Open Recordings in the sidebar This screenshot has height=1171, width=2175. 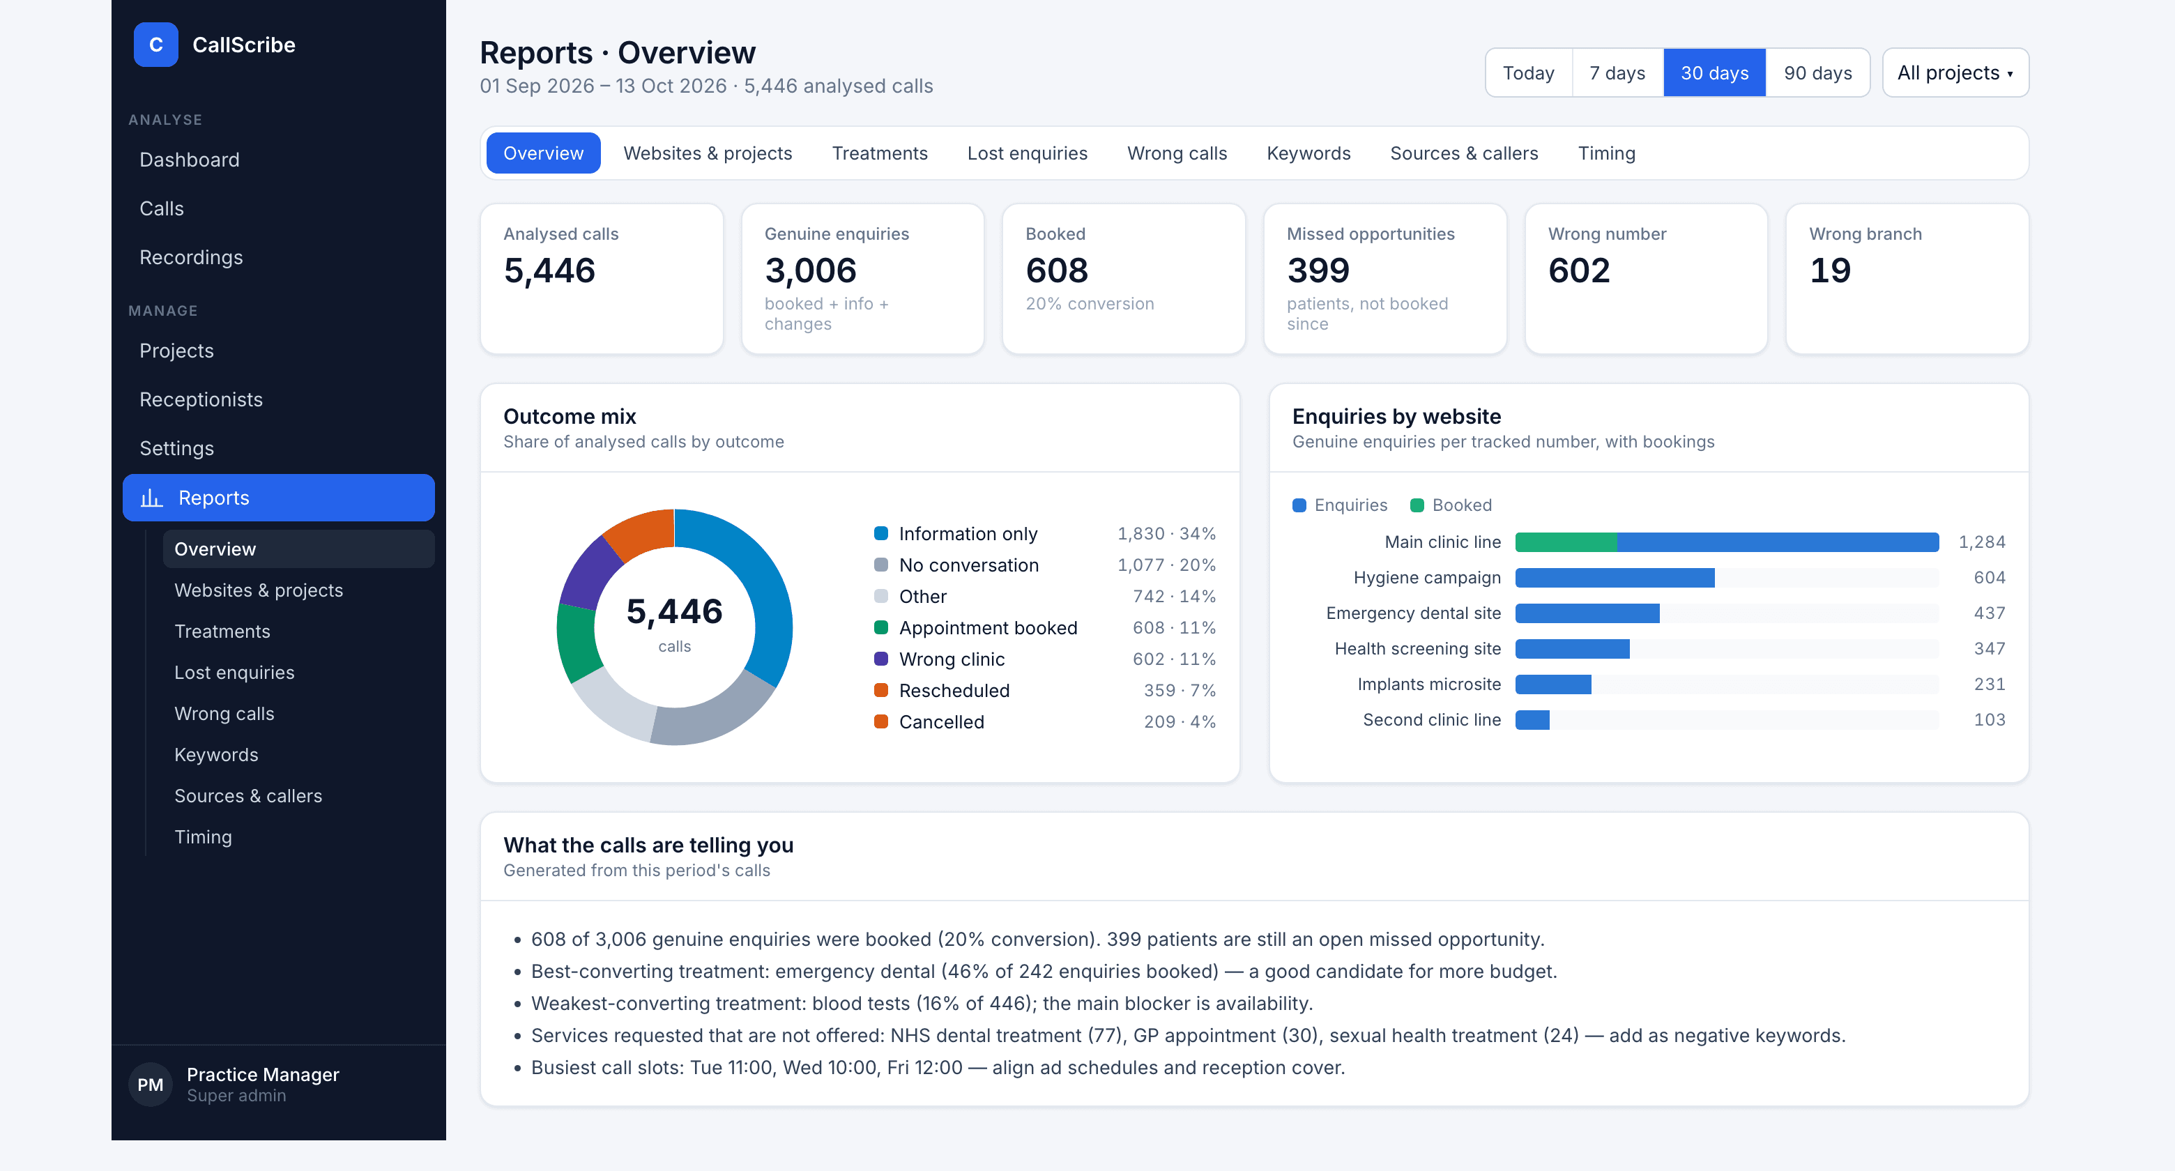point(279,257)
